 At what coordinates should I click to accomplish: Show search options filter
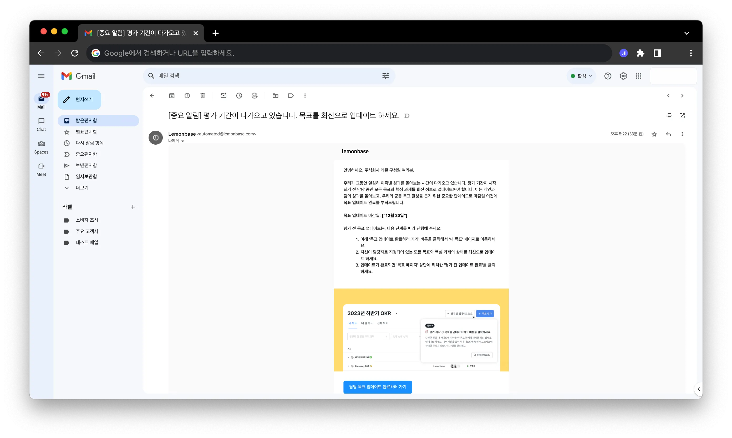point(386,76)
